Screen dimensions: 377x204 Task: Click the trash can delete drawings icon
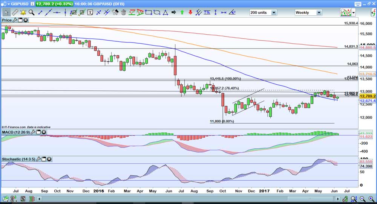(123, 12)
